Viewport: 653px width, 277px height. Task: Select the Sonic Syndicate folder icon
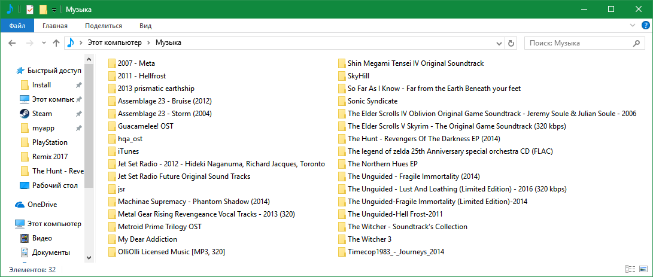[342, 101]
